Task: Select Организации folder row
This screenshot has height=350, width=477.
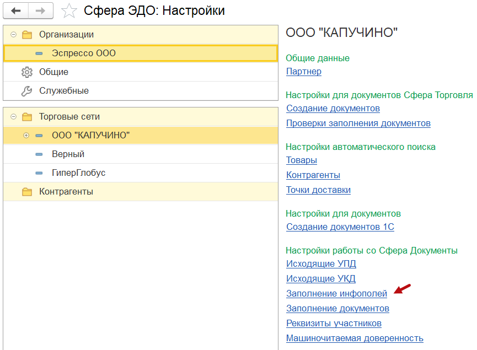Action: coord(141,35)
